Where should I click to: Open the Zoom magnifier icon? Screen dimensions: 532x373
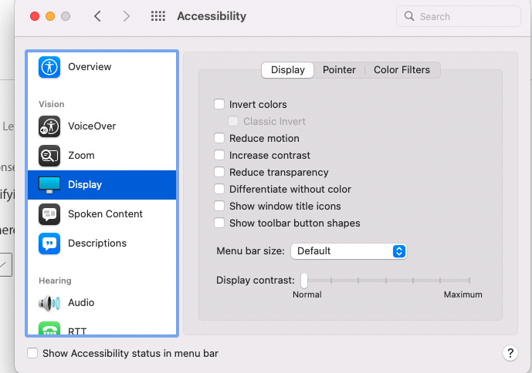49,156
